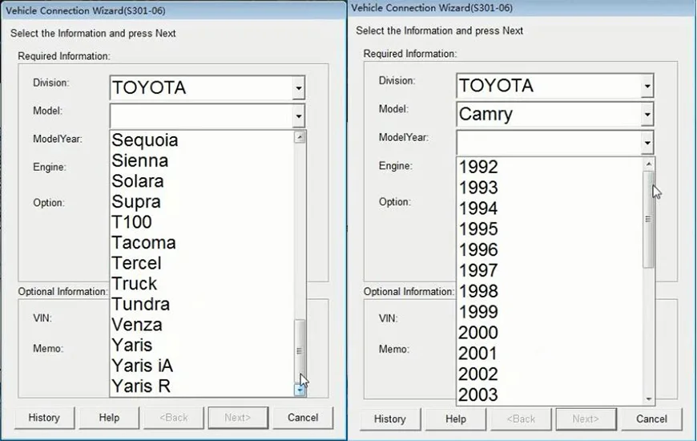Choose Yaris R in the model list

(x=202, y=386)
